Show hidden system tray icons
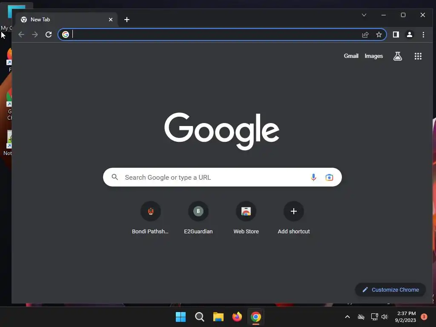436x327 pixels. tap(347, 317)
